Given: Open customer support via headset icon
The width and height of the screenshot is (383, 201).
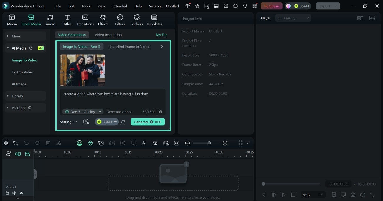Looking at the screenshot, I should pyautogui.click(x=245, y=6).
